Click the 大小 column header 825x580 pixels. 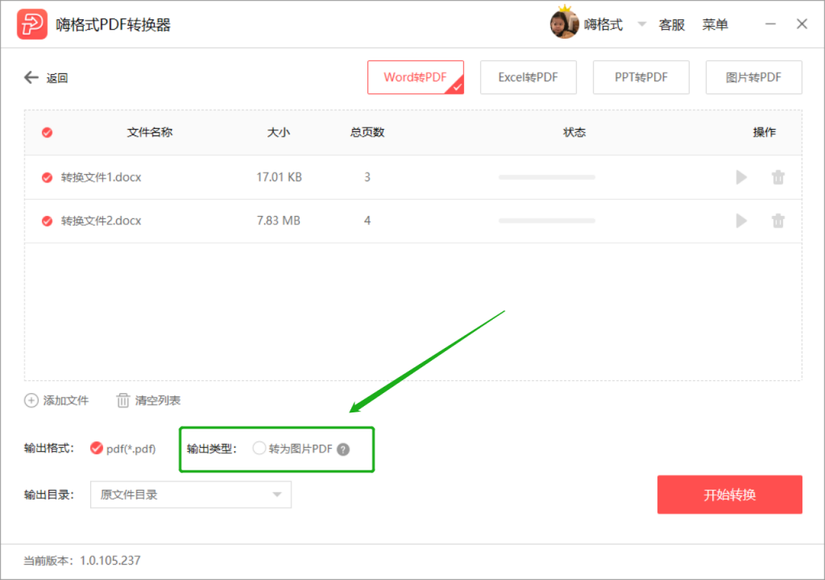[278, 132]
